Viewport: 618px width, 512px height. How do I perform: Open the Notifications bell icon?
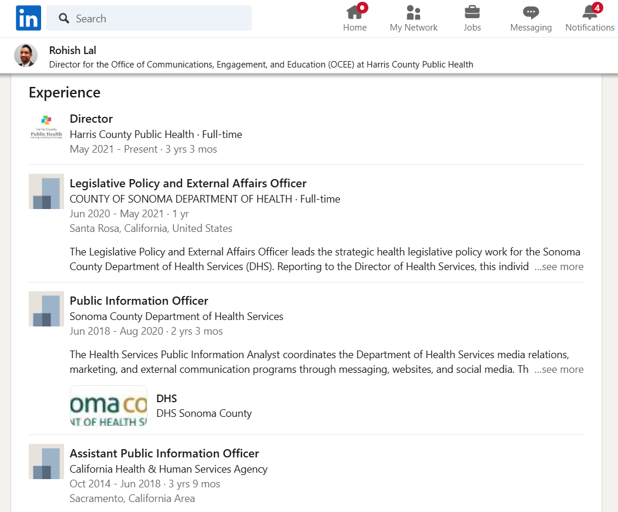591,11
